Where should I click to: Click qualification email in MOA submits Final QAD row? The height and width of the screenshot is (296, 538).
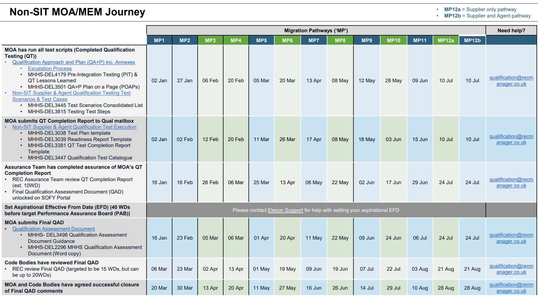[511, 238]
